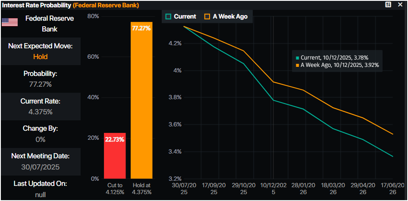Image resolution: width=408 pixels, height=201 pixels.
Task: Click the orange (Federal Reserve Bank) title text
Action: 105,5
